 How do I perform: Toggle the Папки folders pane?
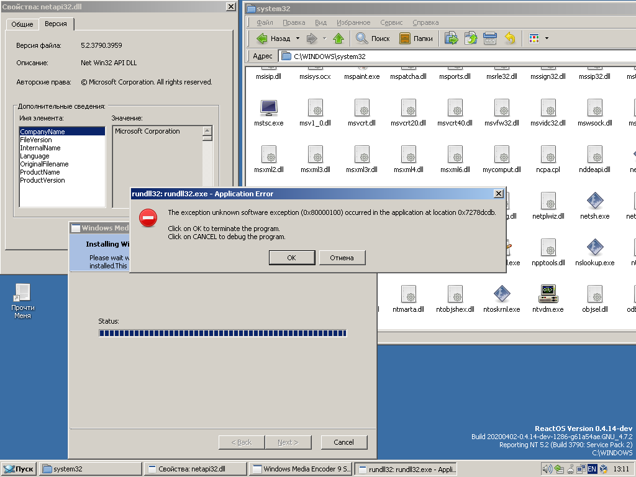pyautogui.click(x=416, y=39)
